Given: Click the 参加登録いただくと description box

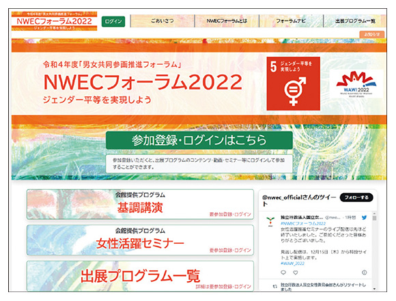Looking at the screenshot, I should pyautogui.click(x=199, y=164).
